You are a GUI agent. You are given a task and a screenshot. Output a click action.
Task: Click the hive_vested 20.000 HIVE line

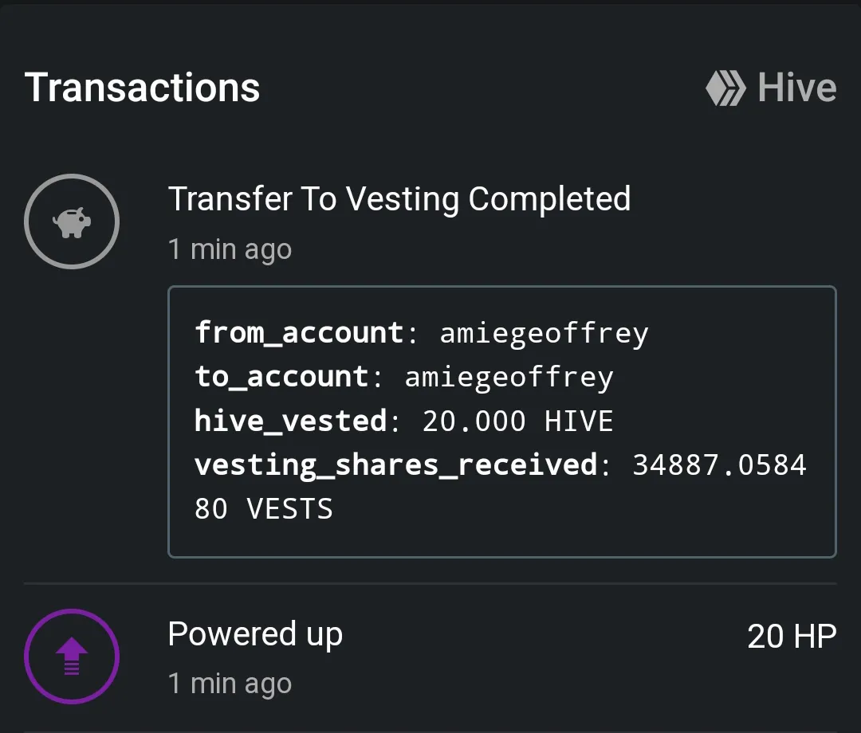pos(403,421)
